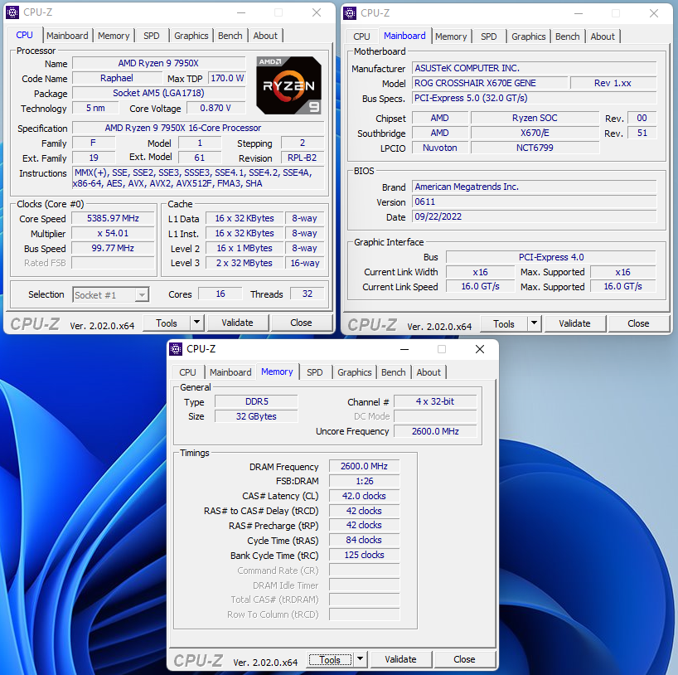
Task: Click the Core Speed value field
Action: 114,219
